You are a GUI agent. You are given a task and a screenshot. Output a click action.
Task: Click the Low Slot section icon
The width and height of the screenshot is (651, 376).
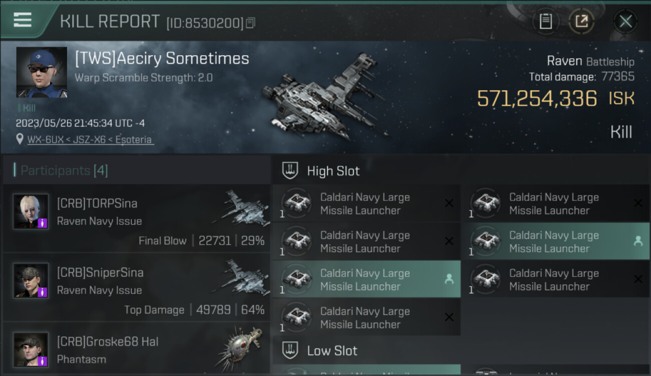pos(290,350)
